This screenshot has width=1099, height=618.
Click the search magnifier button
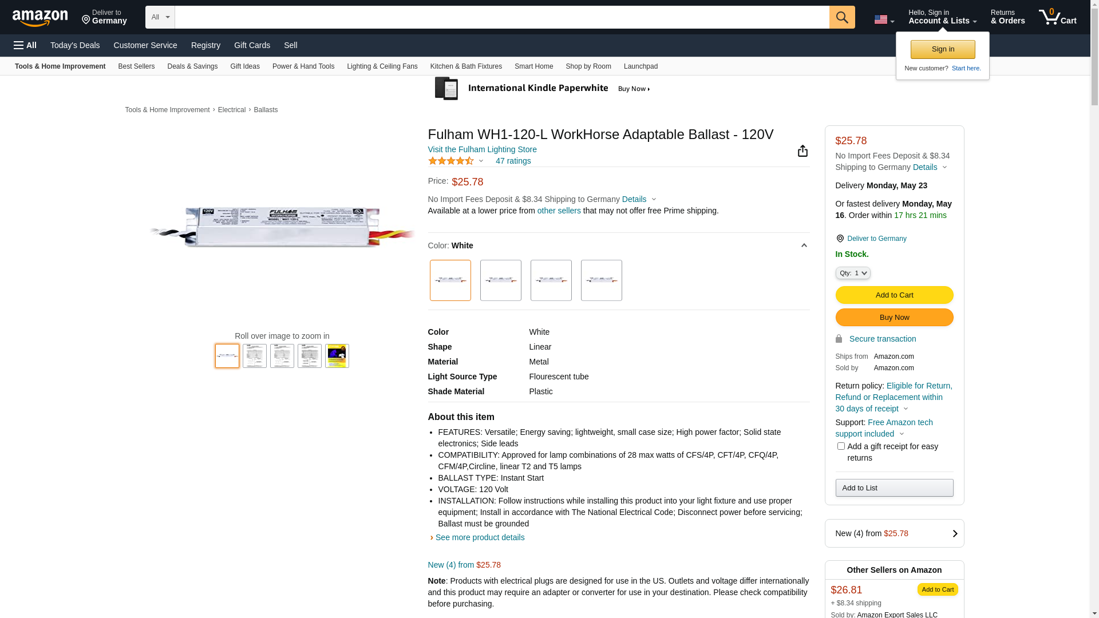(x=841, y=17)
